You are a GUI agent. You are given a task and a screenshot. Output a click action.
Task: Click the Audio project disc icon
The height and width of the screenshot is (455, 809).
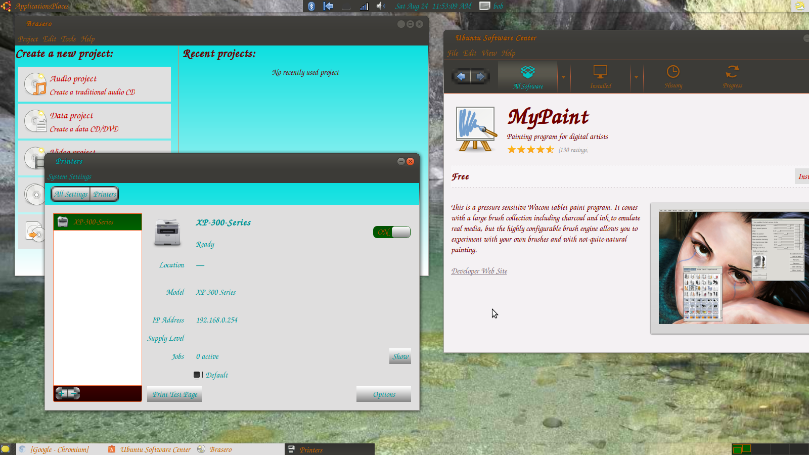[35, 84]
